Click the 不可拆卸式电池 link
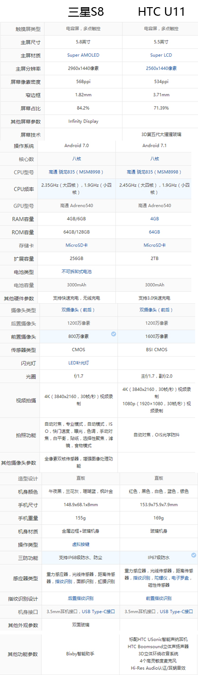Viewport: 198px width, 675px height. [76, 271]
